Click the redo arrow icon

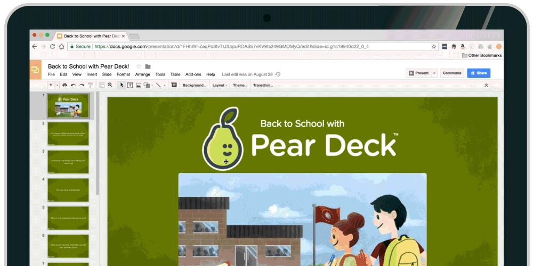coord(82,85)
